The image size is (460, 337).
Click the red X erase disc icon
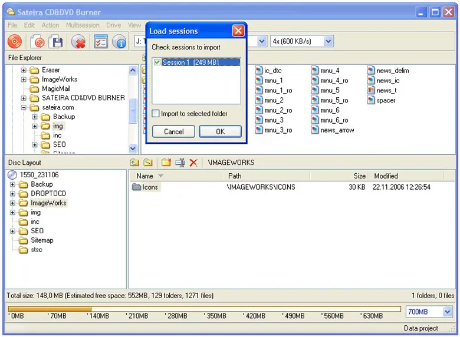(x=78, y=42)
